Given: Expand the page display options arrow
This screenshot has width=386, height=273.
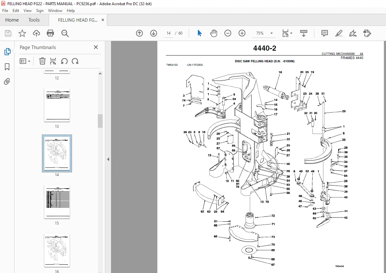Looking at the screenshot, I should click(x=291, y=33).
